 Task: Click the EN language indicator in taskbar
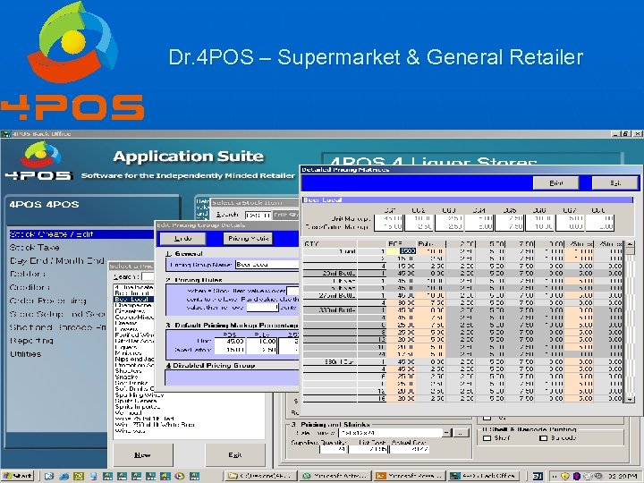pyautogui.click(x=538, y=476)
